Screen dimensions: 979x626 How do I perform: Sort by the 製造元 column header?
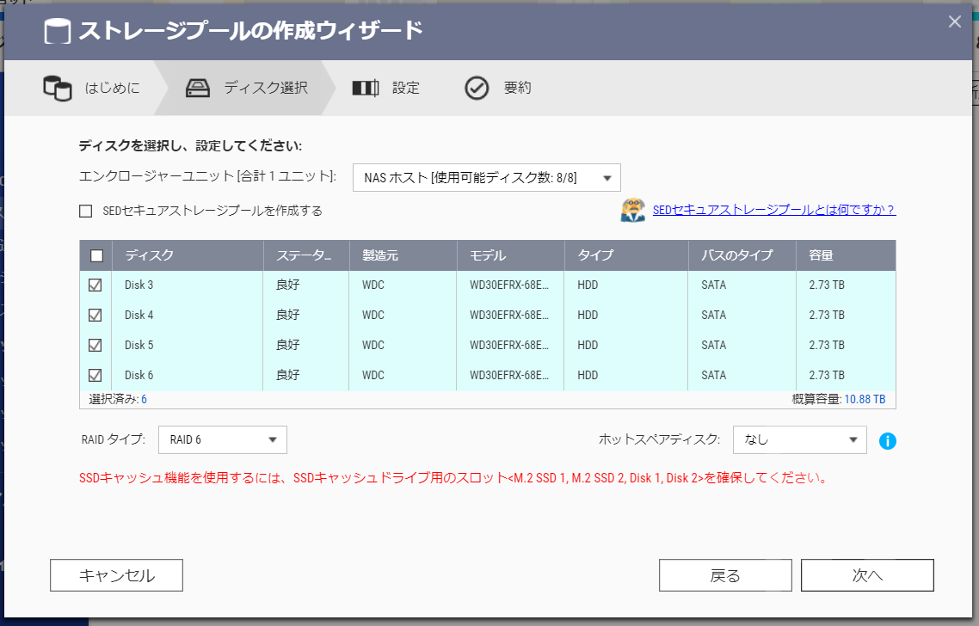(403, 256)
